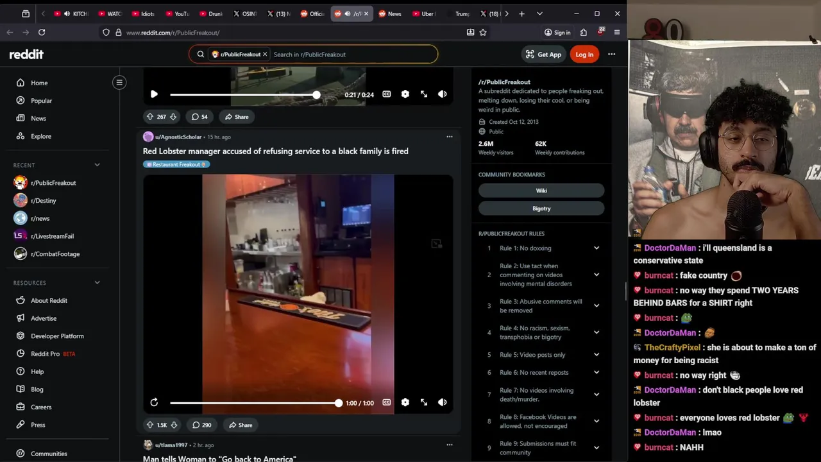Open Developer Platform link
Image resolution: width=821 pixels, height=462 pixels.
coord(57,336)
